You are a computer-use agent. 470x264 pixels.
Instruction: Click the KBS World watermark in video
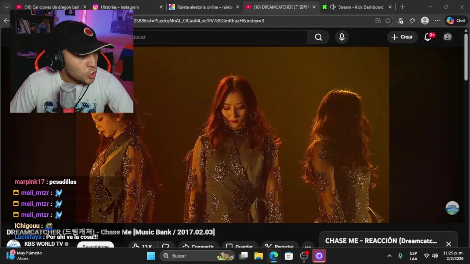452,208
